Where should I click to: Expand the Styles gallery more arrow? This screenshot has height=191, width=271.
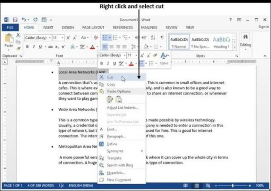point(234,47)
